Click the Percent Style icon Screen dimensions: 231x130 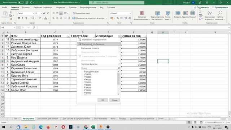pos(118,18)
